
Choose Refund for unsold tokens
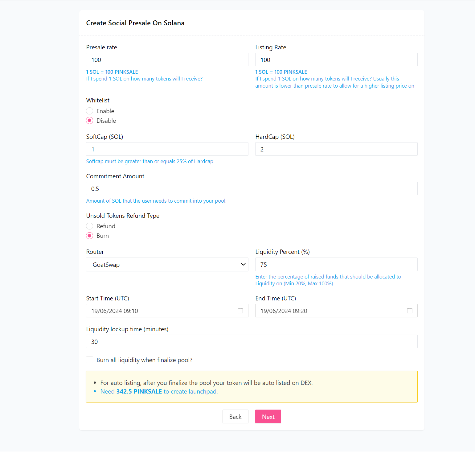90,226
